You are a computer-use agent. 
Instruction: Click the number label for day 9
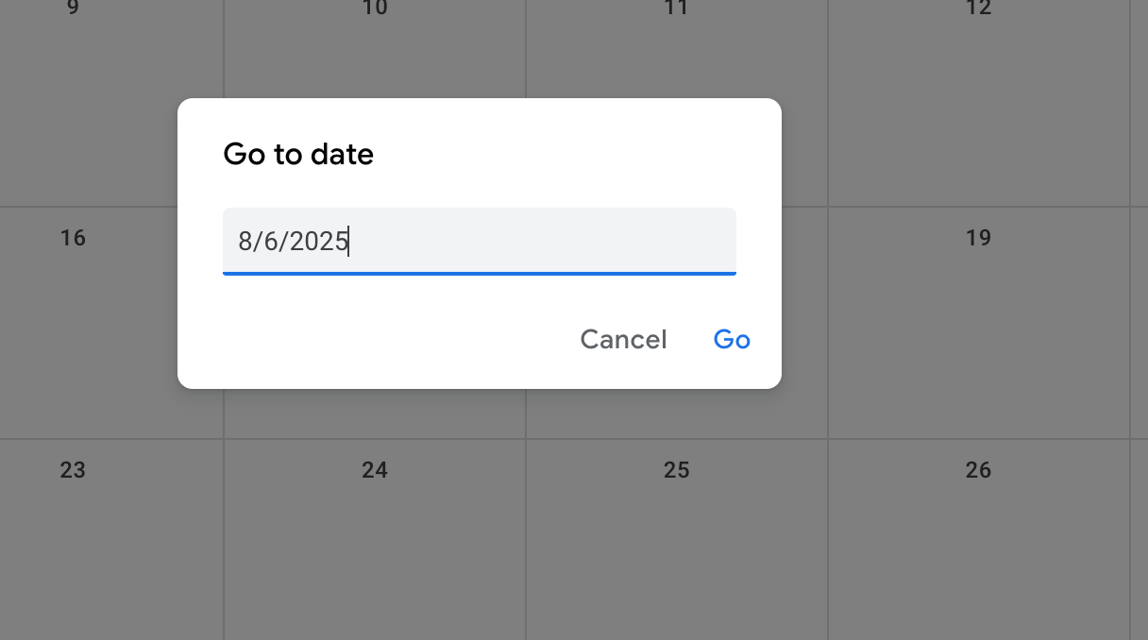[x=73, y=8]
